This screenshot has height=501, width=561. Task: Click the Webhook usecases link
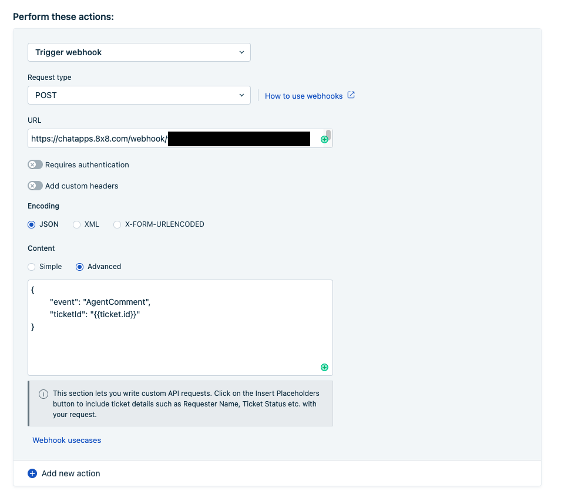66,440
